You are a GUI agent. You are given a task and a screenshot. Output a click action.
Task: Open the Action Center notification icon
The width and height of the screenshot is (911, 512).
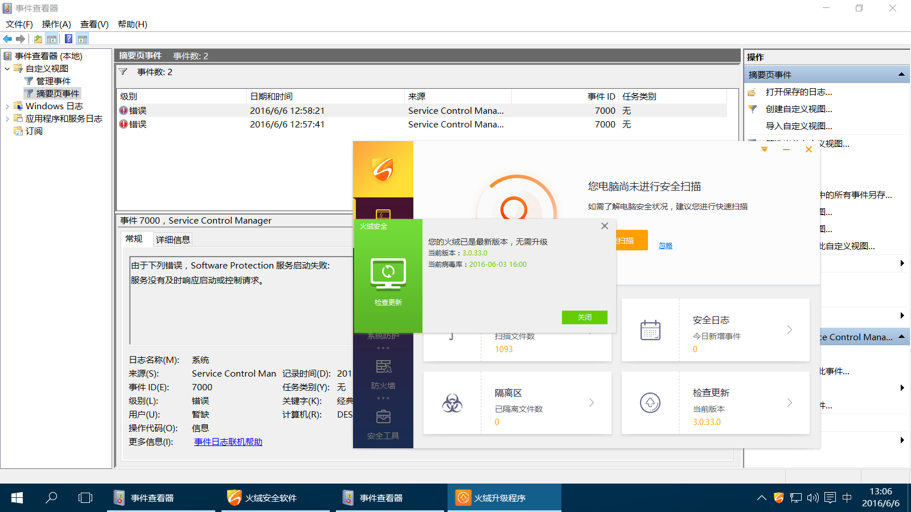(x=830, y=498)
